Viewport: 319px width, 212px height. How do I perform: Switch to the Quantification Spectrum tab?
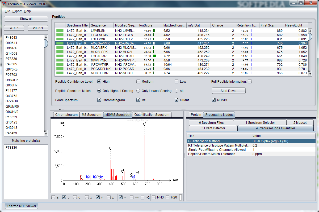pos(152,114)
